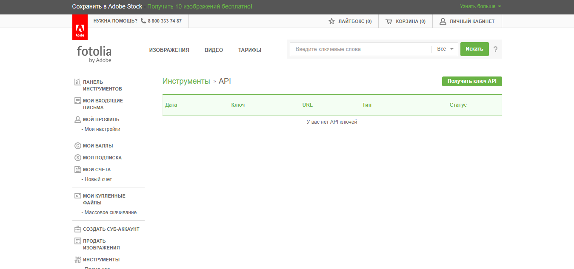The height and width of the screenshot is (269, 574).
Task: Open the ТАРИФЫ menu
Action: [x=250, y=50]
